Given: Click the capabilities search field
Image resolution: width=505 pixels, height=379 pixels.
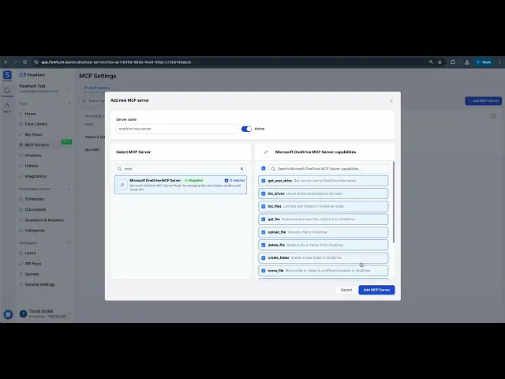Looking at the screenshot, I should 328,168.
